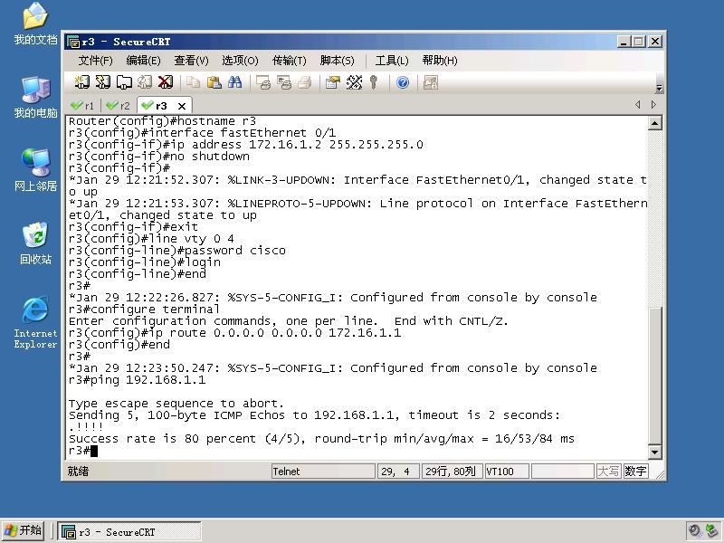Click the 就绪 status text
This screenshot has width=724, height=543.
[x=78, y=472]
